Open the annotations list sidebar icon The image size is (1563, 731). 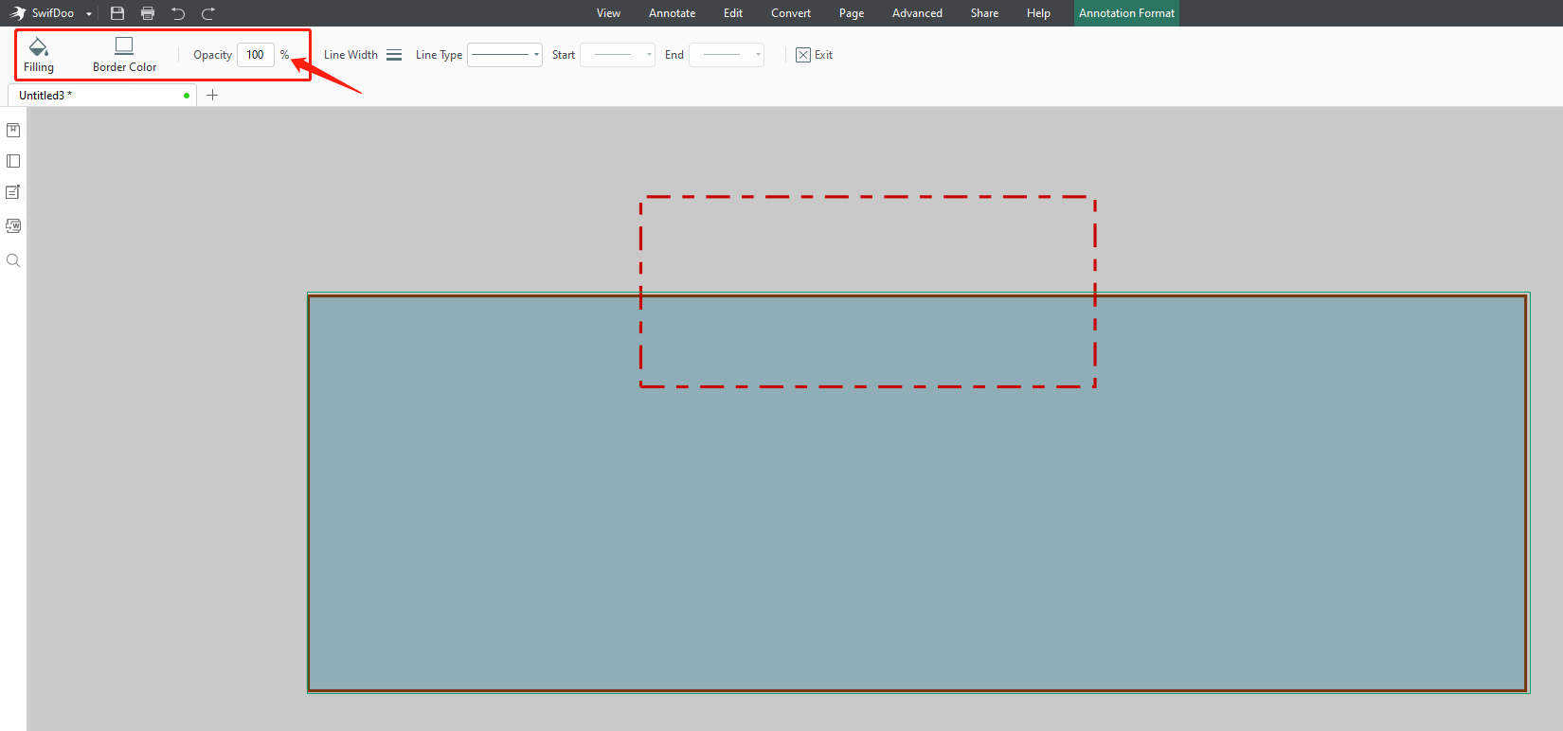[13, 192]
